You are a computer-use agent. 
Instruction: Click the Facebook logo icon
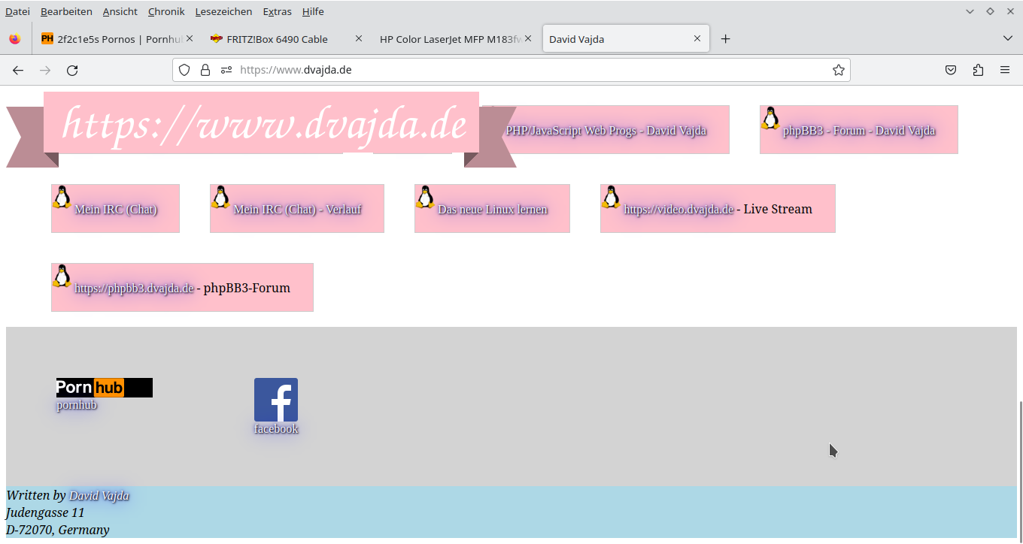tap(276, 400)
